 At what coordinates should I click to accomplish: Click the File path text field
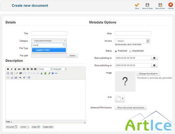pos(49,56)
